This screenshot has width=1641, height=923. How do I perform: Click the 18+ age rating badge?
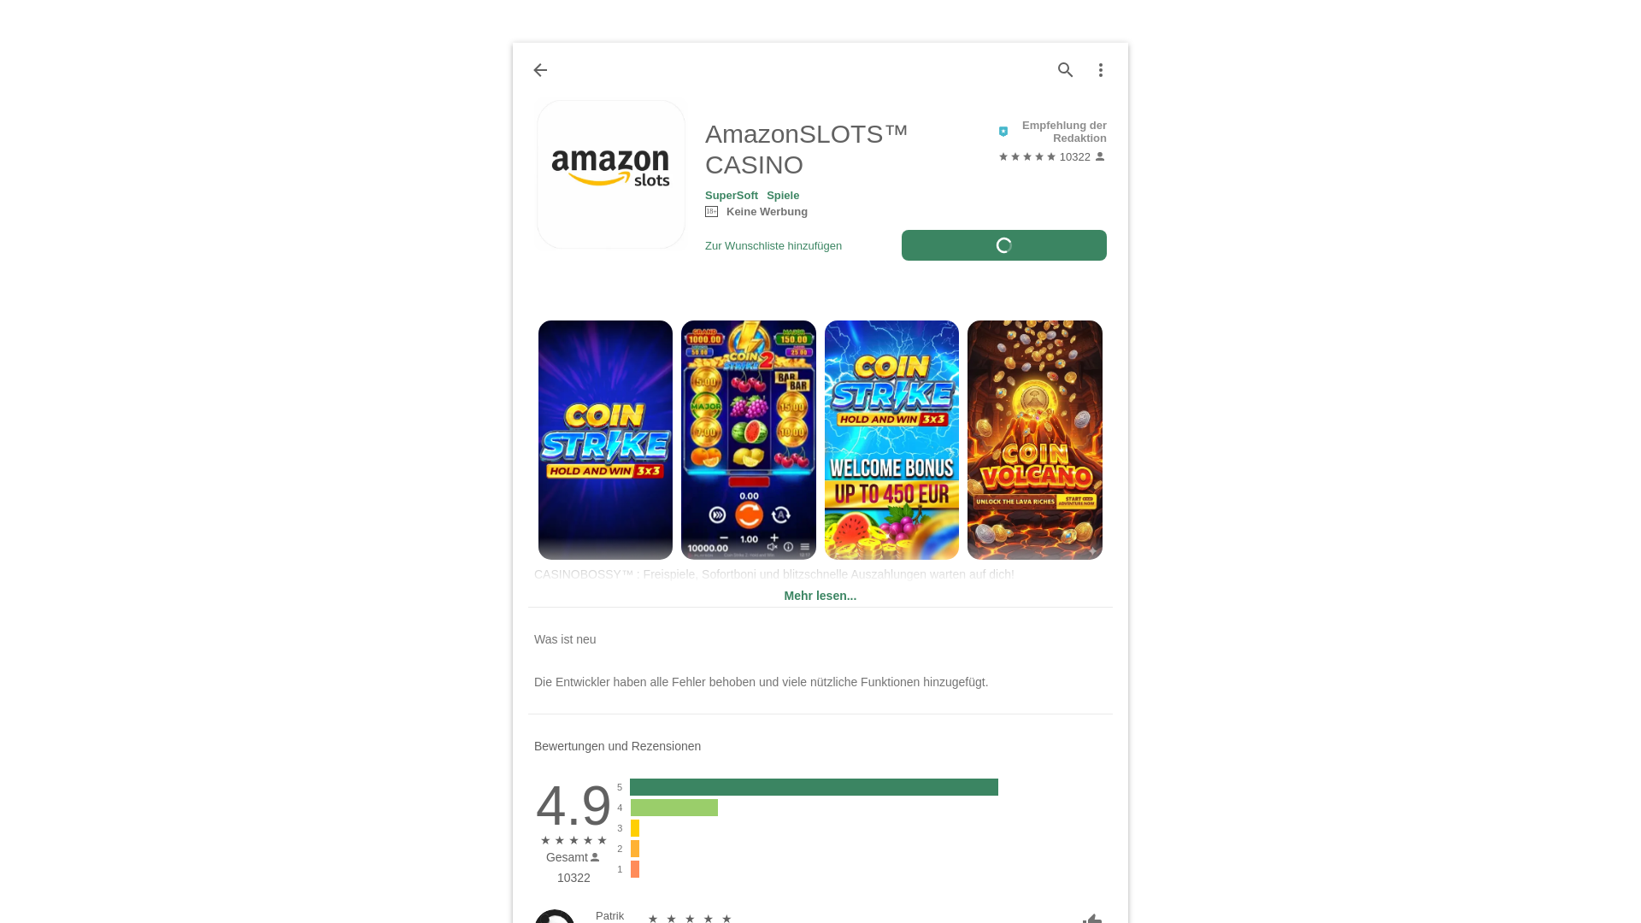coord(711,212)
